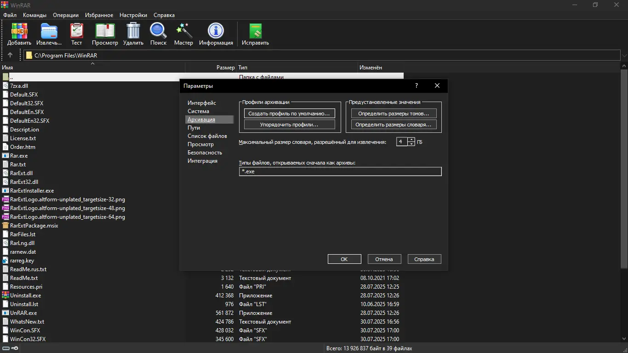Image resolution: width=628 pixels, height=353 pixels.
Task: Click Определить размеры словаря button
Action: (394, 125)
